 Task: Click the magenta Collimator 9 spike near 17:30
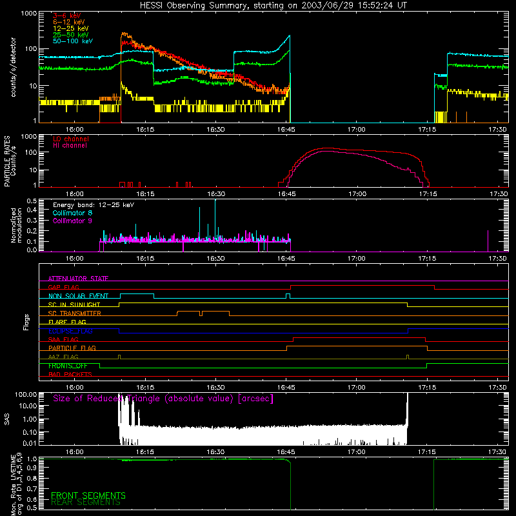pyautogui.click(x=488, y=241)
